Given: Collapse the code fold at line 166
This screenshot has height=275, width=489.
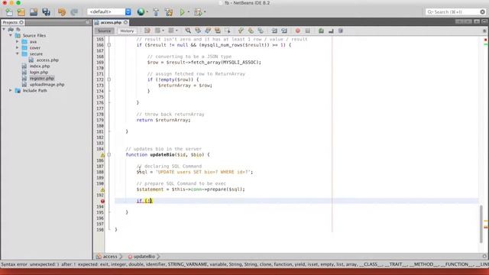Looking at the screenshot, I should 108,45.
